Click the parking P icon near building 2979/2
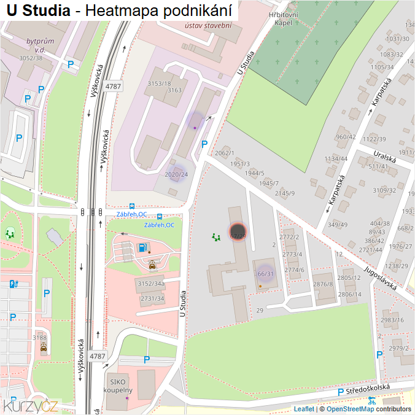This screenshot has width=415, height=415. point(379,354)
